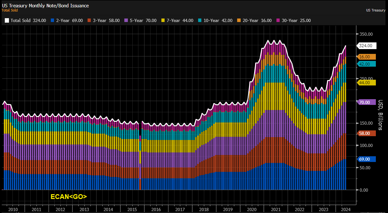The image size is (388, 213).
Task: Click the red 58.00 axis value tag
Action: click(366, 133)
